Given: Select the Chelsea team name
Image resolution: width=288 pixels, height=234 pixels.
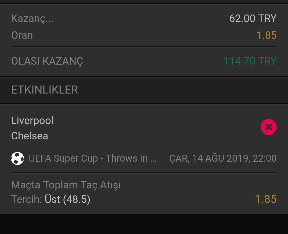Looking at the screenshot, I should tap(30, 136).
